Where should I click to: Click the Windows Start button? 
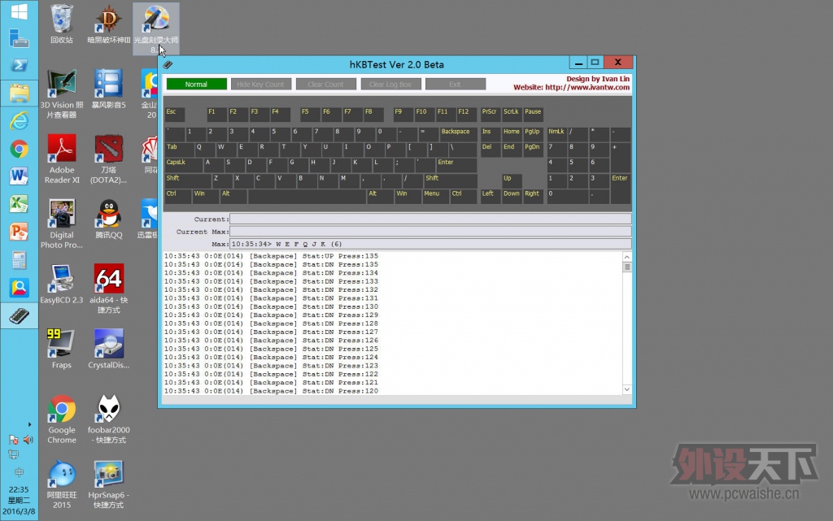pyautogui.click(x=19, y=11)
